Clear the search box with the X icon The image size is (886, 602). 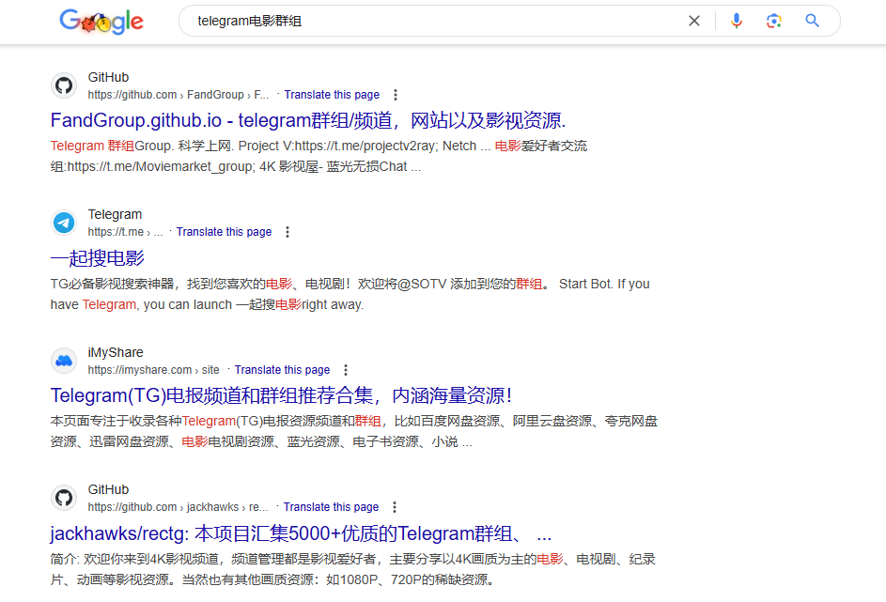694,21
